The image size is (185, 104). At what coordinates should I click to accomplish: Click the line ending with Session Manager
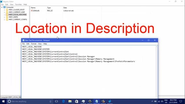58,57
